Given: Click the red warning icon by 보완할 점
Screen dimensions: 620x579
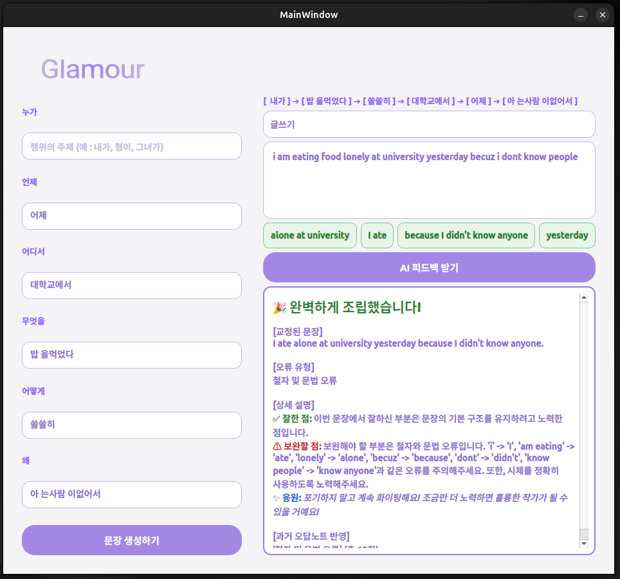Looking at the screenshot, I should pos(277,446).
